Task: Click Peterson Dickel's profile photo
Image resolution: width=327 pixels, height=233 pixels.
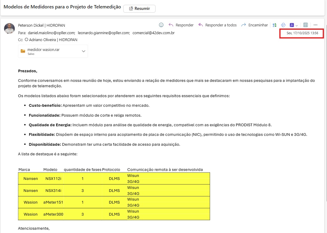Action: (x=9, y=28)
